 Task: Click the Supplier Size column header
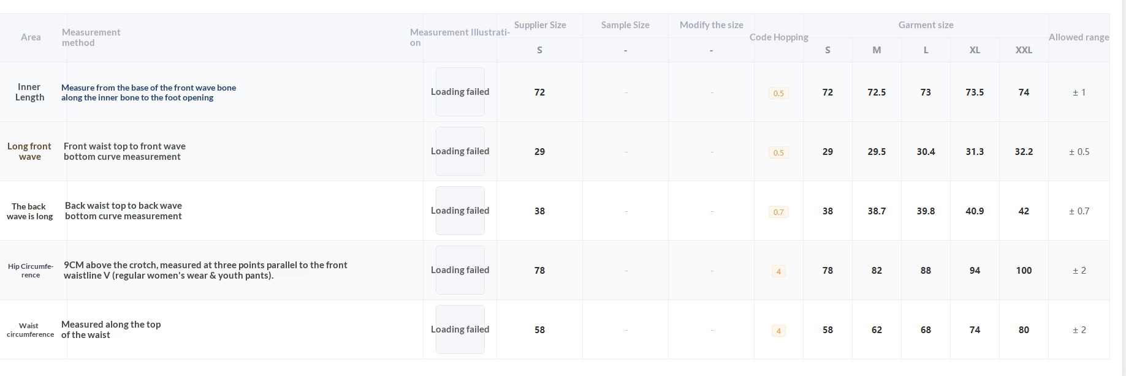coord(539,25)
